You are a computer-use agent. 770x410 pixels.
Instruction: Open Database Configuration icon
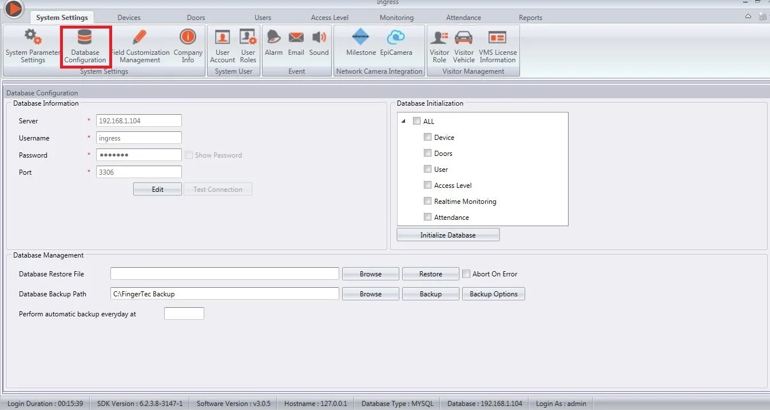85,38
